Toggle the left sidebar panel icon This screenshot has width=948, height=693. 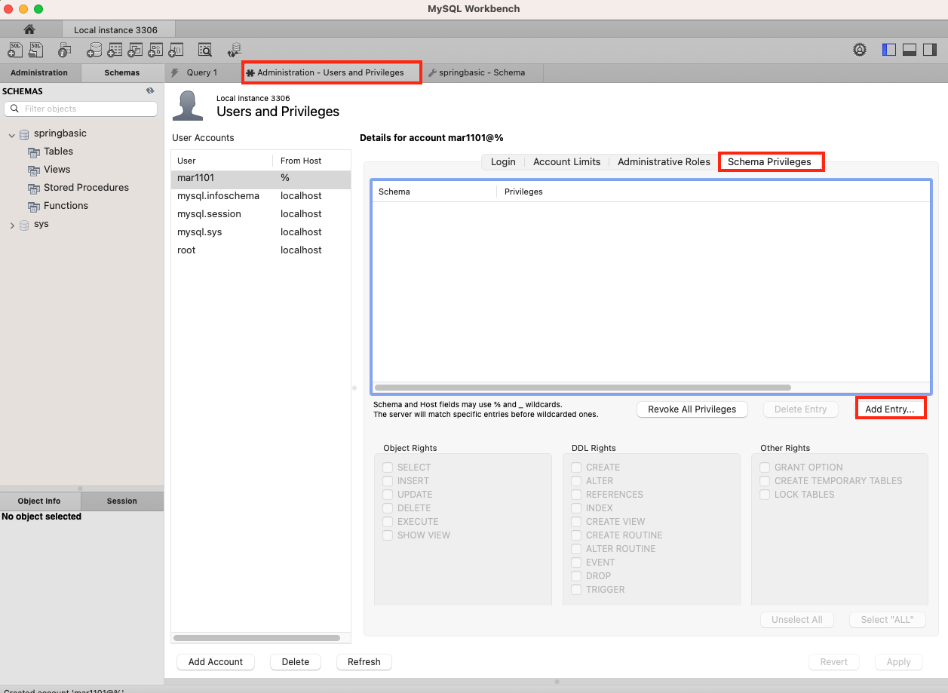click(x=889, y=50)
